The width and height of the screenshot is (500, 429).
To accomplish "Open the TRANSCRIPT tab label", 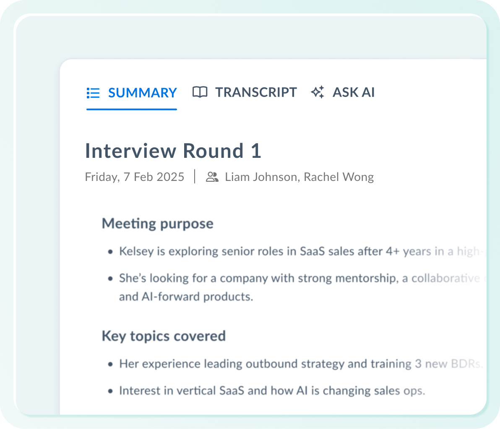I will click(x=256, y=92).
